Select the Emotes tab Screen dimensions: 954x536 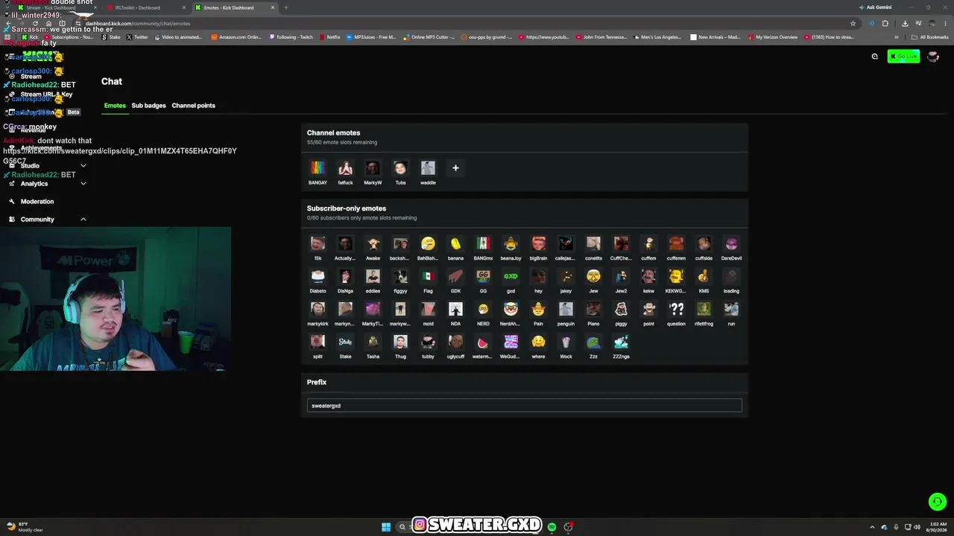click(x=115, y=106)
